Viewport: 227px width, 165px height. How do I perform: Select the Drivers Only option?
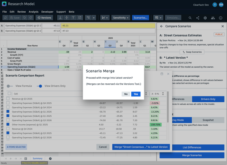click(x=208, y=99)
